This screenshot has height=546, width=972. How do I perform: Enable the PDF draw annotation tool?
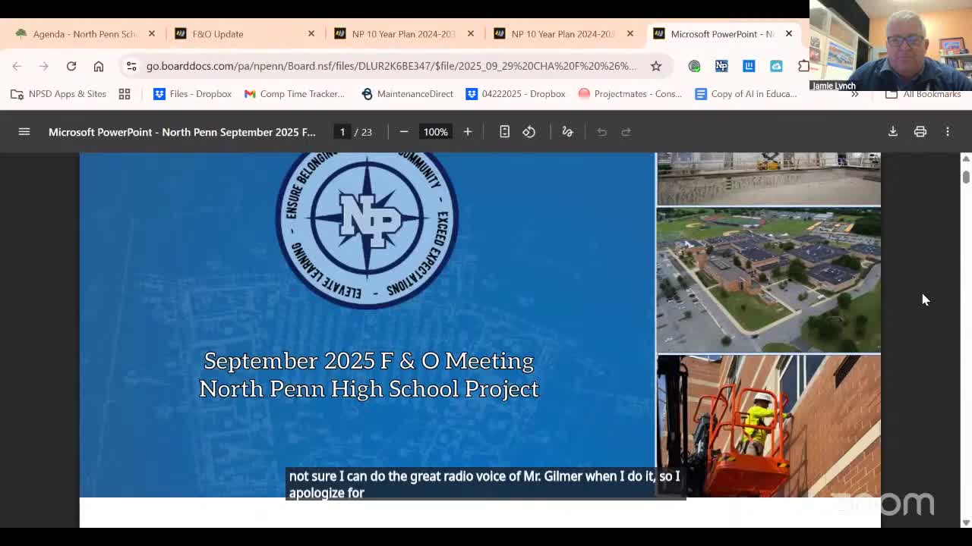[567, 132]
